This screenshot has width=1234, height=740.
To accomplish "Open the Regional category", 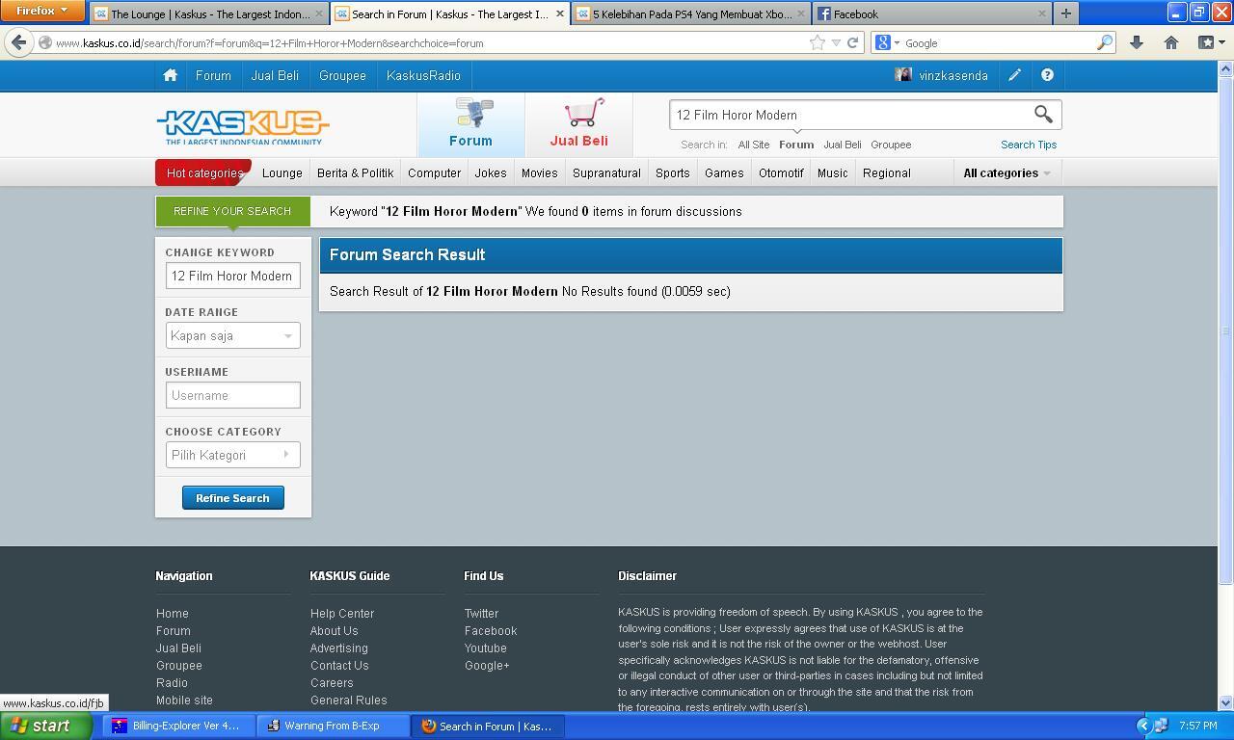I will tap(886, 173).
